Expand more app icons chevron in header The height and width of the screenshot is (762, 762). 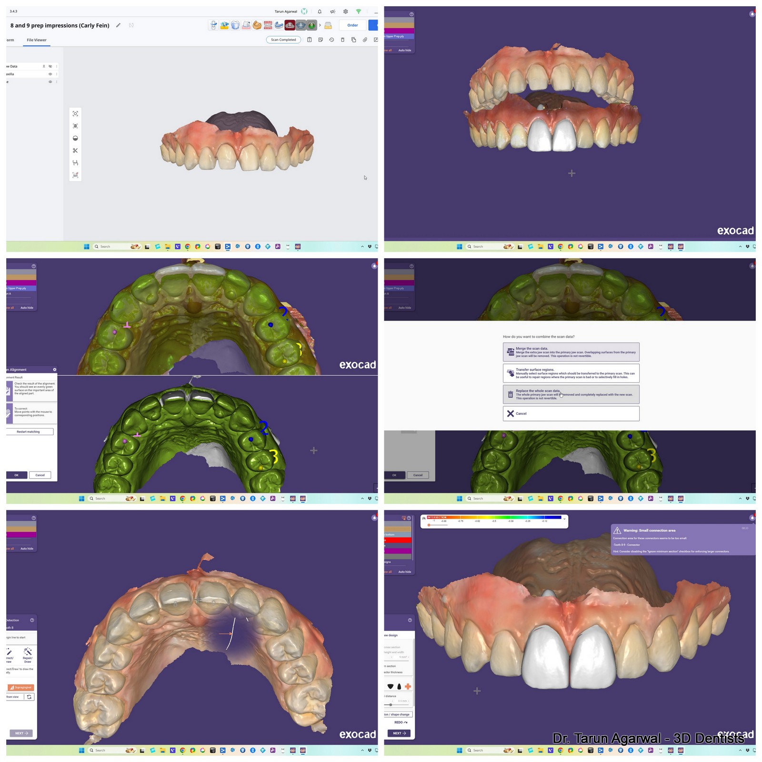[x=320, y=25]
